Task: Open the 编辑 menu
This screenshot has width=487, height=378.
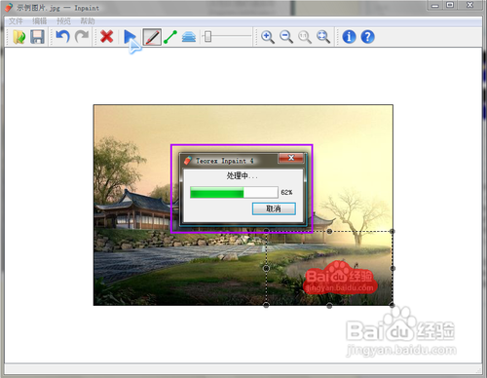Action: tap(40, 21)
